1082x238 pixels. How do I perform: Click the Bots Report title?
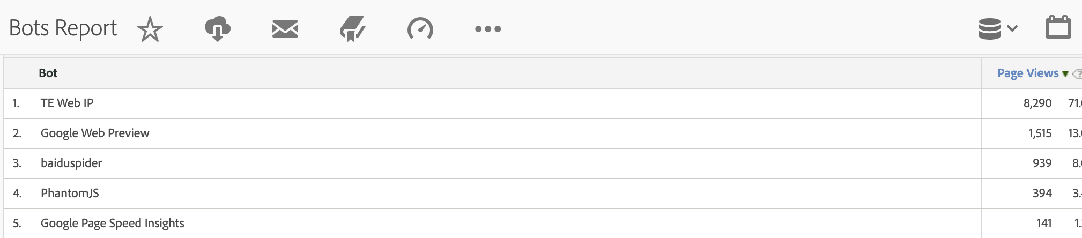coord(63,28)
